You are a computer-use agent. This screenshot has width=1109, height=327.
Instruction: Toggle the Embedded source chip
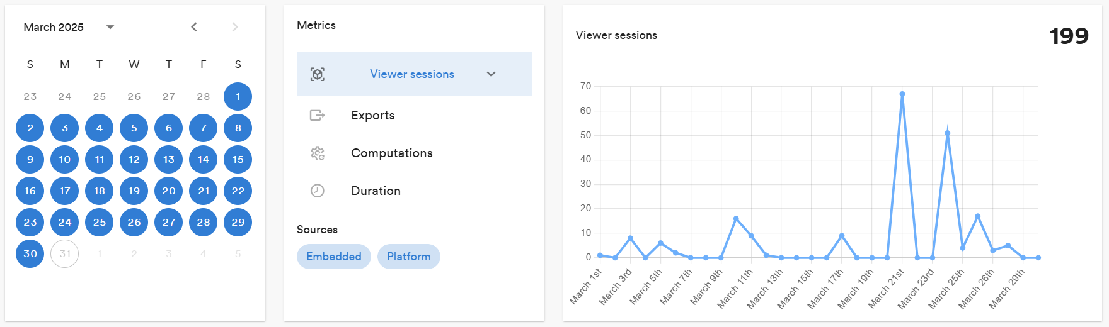333,257
